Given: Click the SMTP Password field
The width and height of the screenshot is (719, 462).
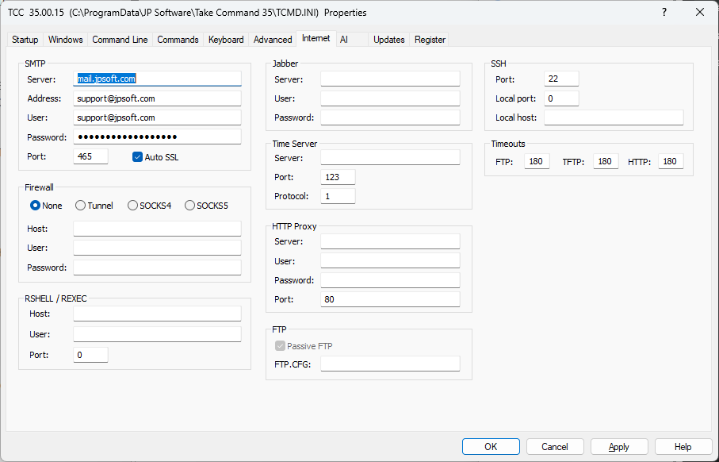Looking at the screenshot, I should [x=157, y=137].
